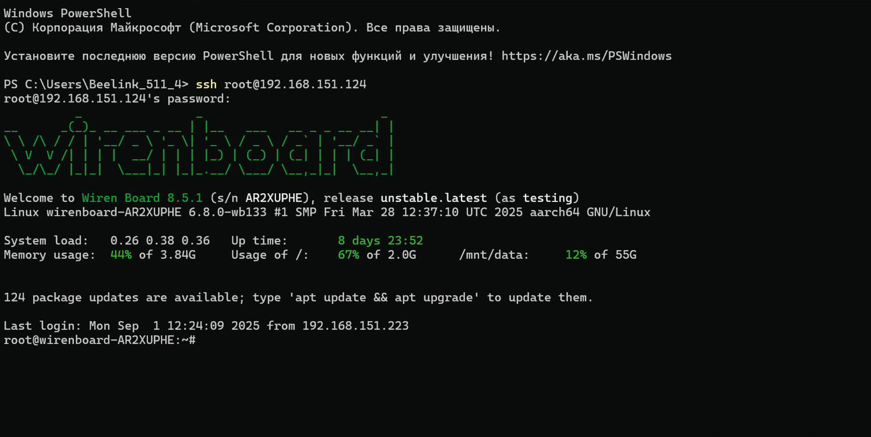Open the aka.ms/PSWindows link

(586, 56)
